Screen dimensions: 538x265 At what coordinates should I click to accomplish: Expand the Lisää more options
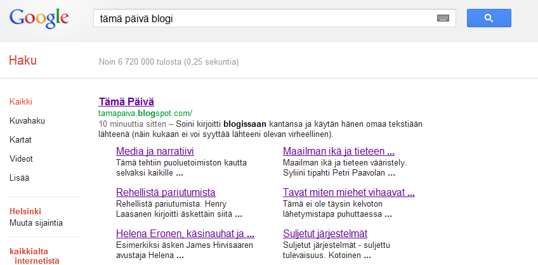[x=19, y=178]
